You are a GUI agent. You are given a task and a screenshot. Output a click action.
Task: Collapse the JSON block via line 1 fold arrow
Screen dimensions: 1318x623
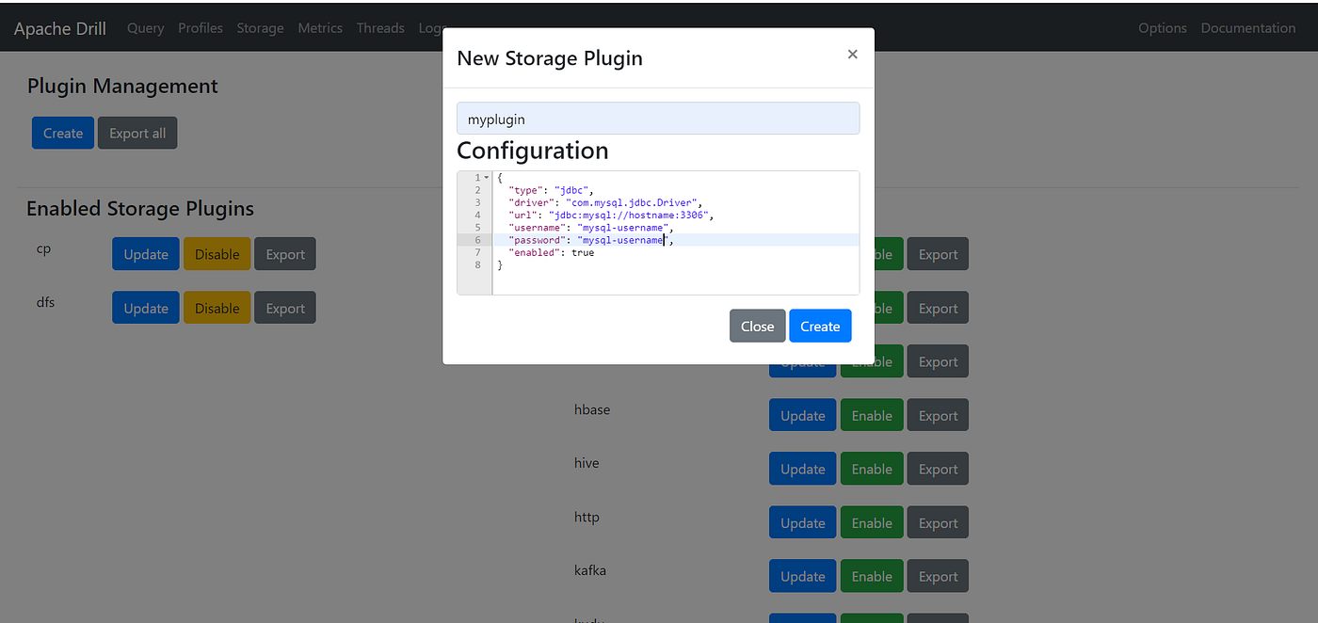487,178
